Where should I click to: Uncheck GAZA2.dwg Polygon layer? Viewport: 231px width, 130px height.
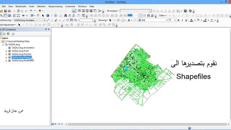tap(10, 57)
